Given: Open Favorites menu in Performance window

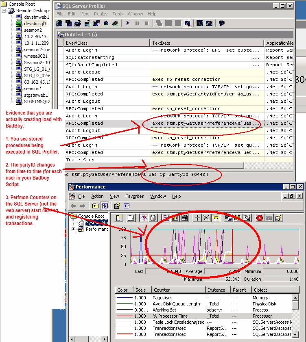Looking at the screenshot, I should [134, 196].
